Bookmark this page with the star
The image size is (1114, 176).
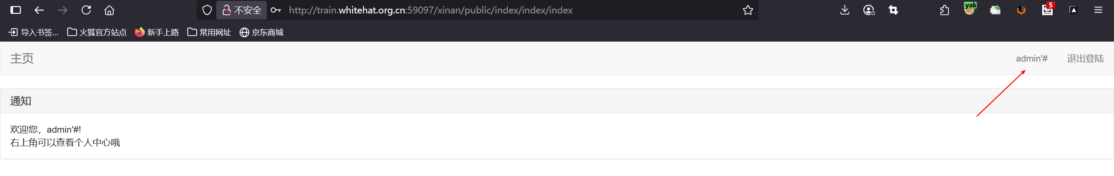point(748,10)
